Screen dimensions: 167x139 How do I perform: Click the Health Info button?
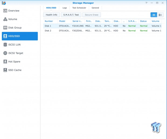pos(51,15)
